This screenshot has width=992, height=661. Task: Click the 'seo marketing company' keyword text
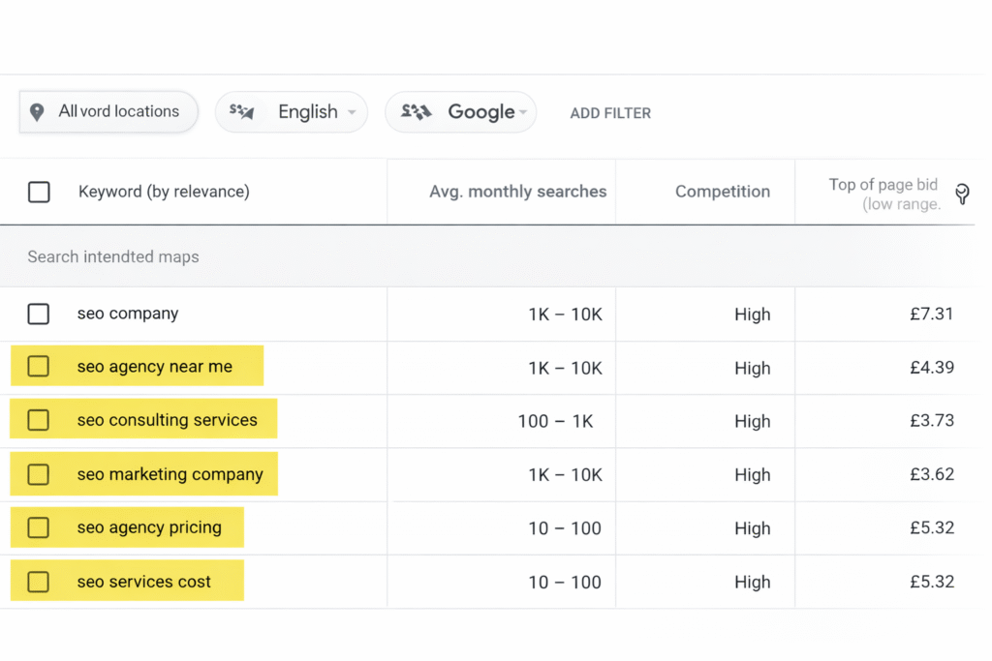tap(170, 474)
